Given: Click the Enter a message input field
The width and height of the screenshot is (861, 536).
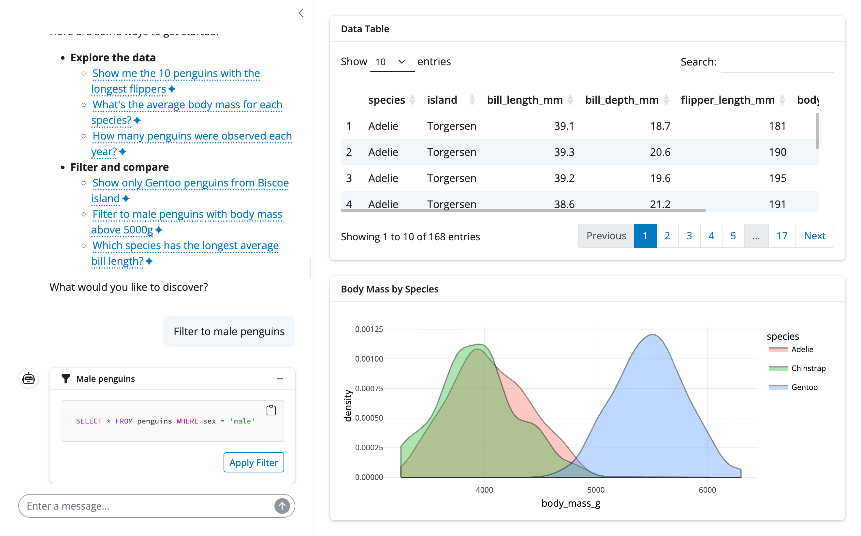Looking at the screenshot, I should (142, 506).
